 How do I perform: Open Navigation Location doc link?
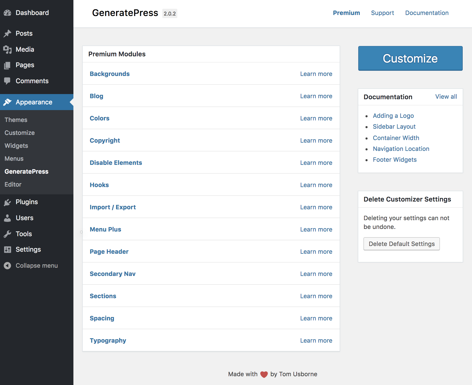(401, 149)
